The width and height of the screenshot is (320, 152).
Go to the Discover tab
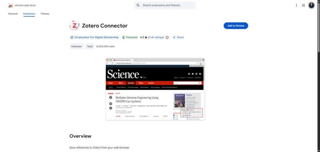tap(13, 14)
